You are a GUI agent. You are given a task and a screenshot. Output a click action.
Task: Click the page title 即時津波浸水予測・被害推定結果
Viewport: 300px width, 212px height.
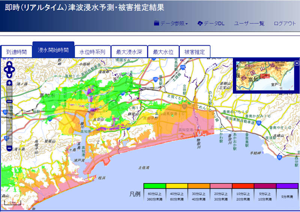84,7
